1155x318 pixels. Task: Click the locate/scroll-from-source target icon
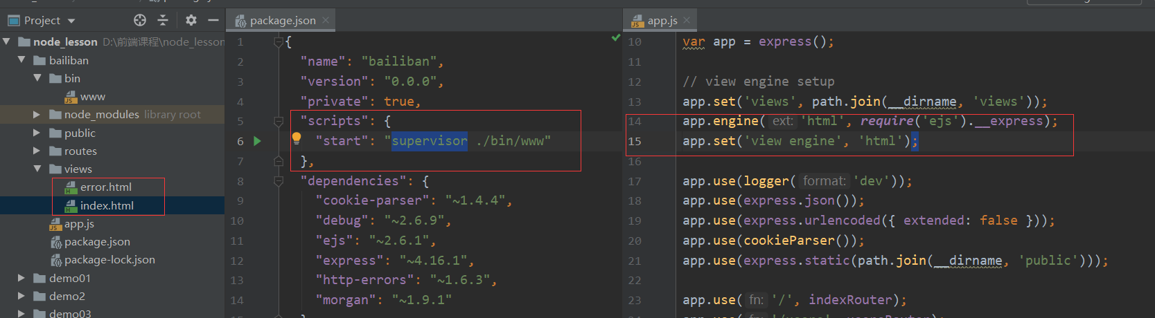pyautogui.click(x=140, y=20)
